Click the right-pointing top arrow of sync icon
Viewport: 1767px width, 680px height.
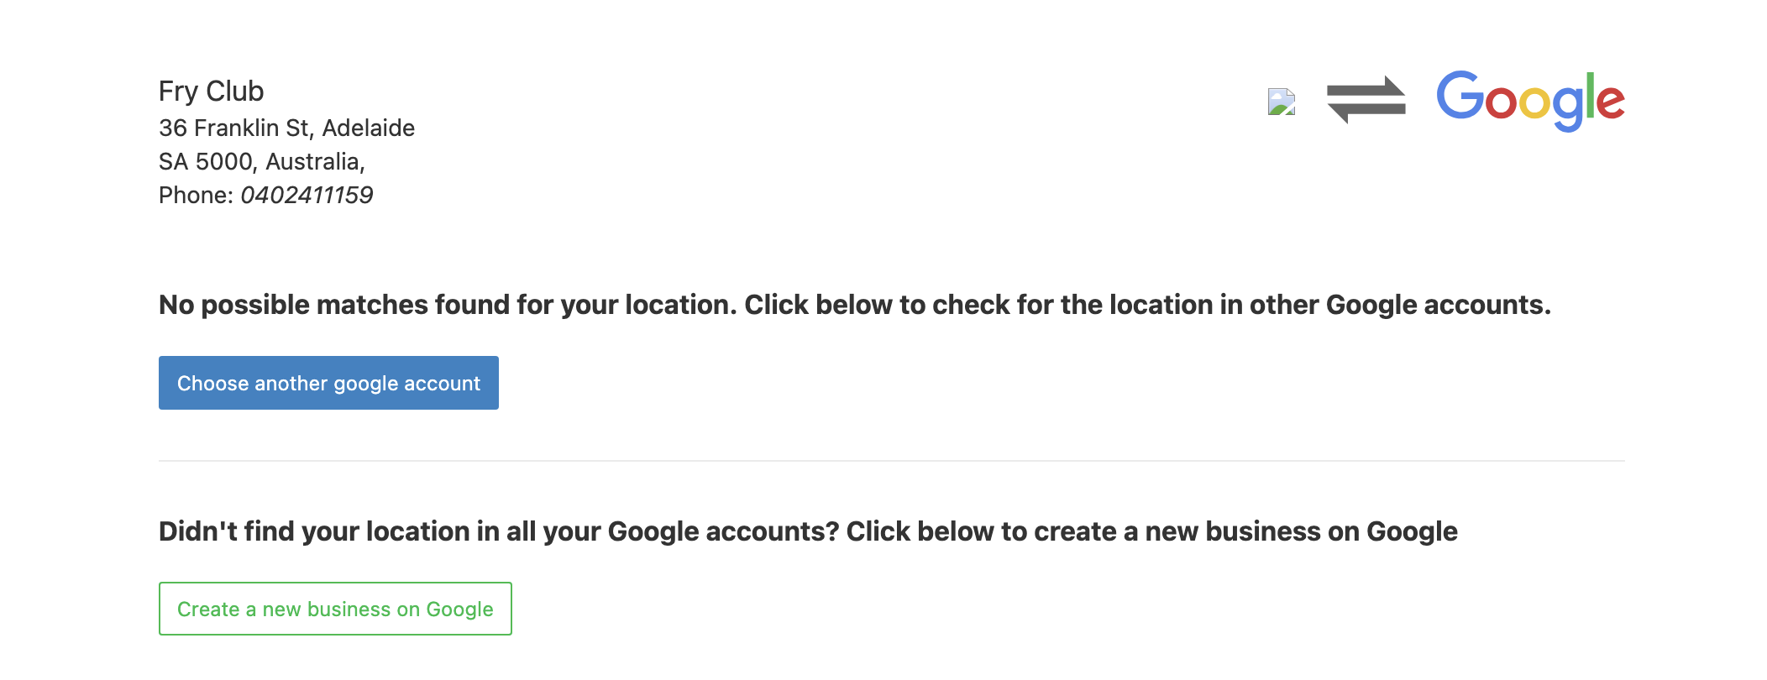coord(1367,88)
